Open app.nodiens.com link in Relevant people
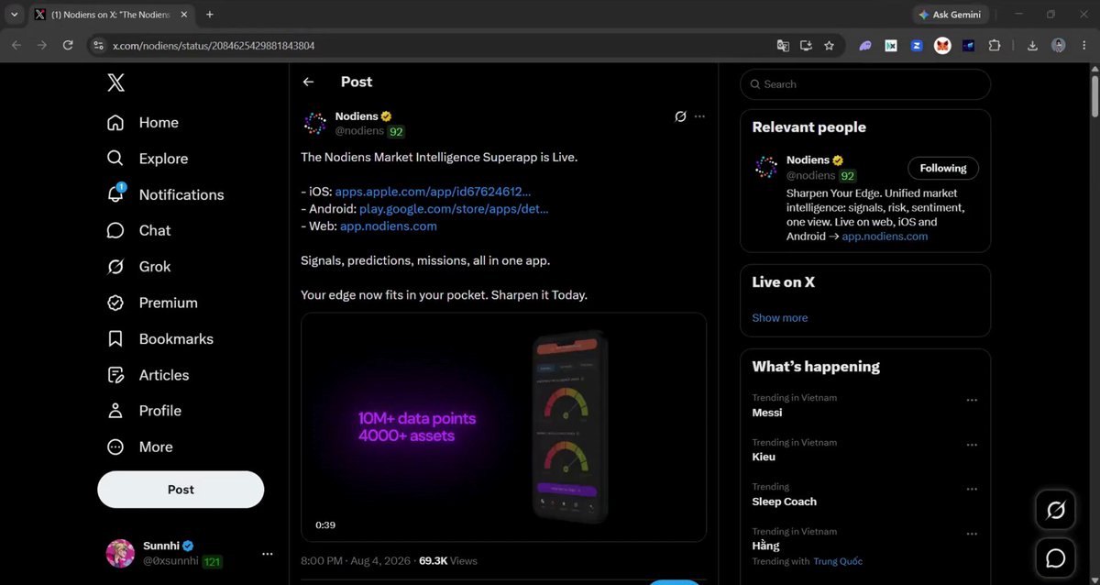This screenshot has height=585, width=1100. (885, 237)
